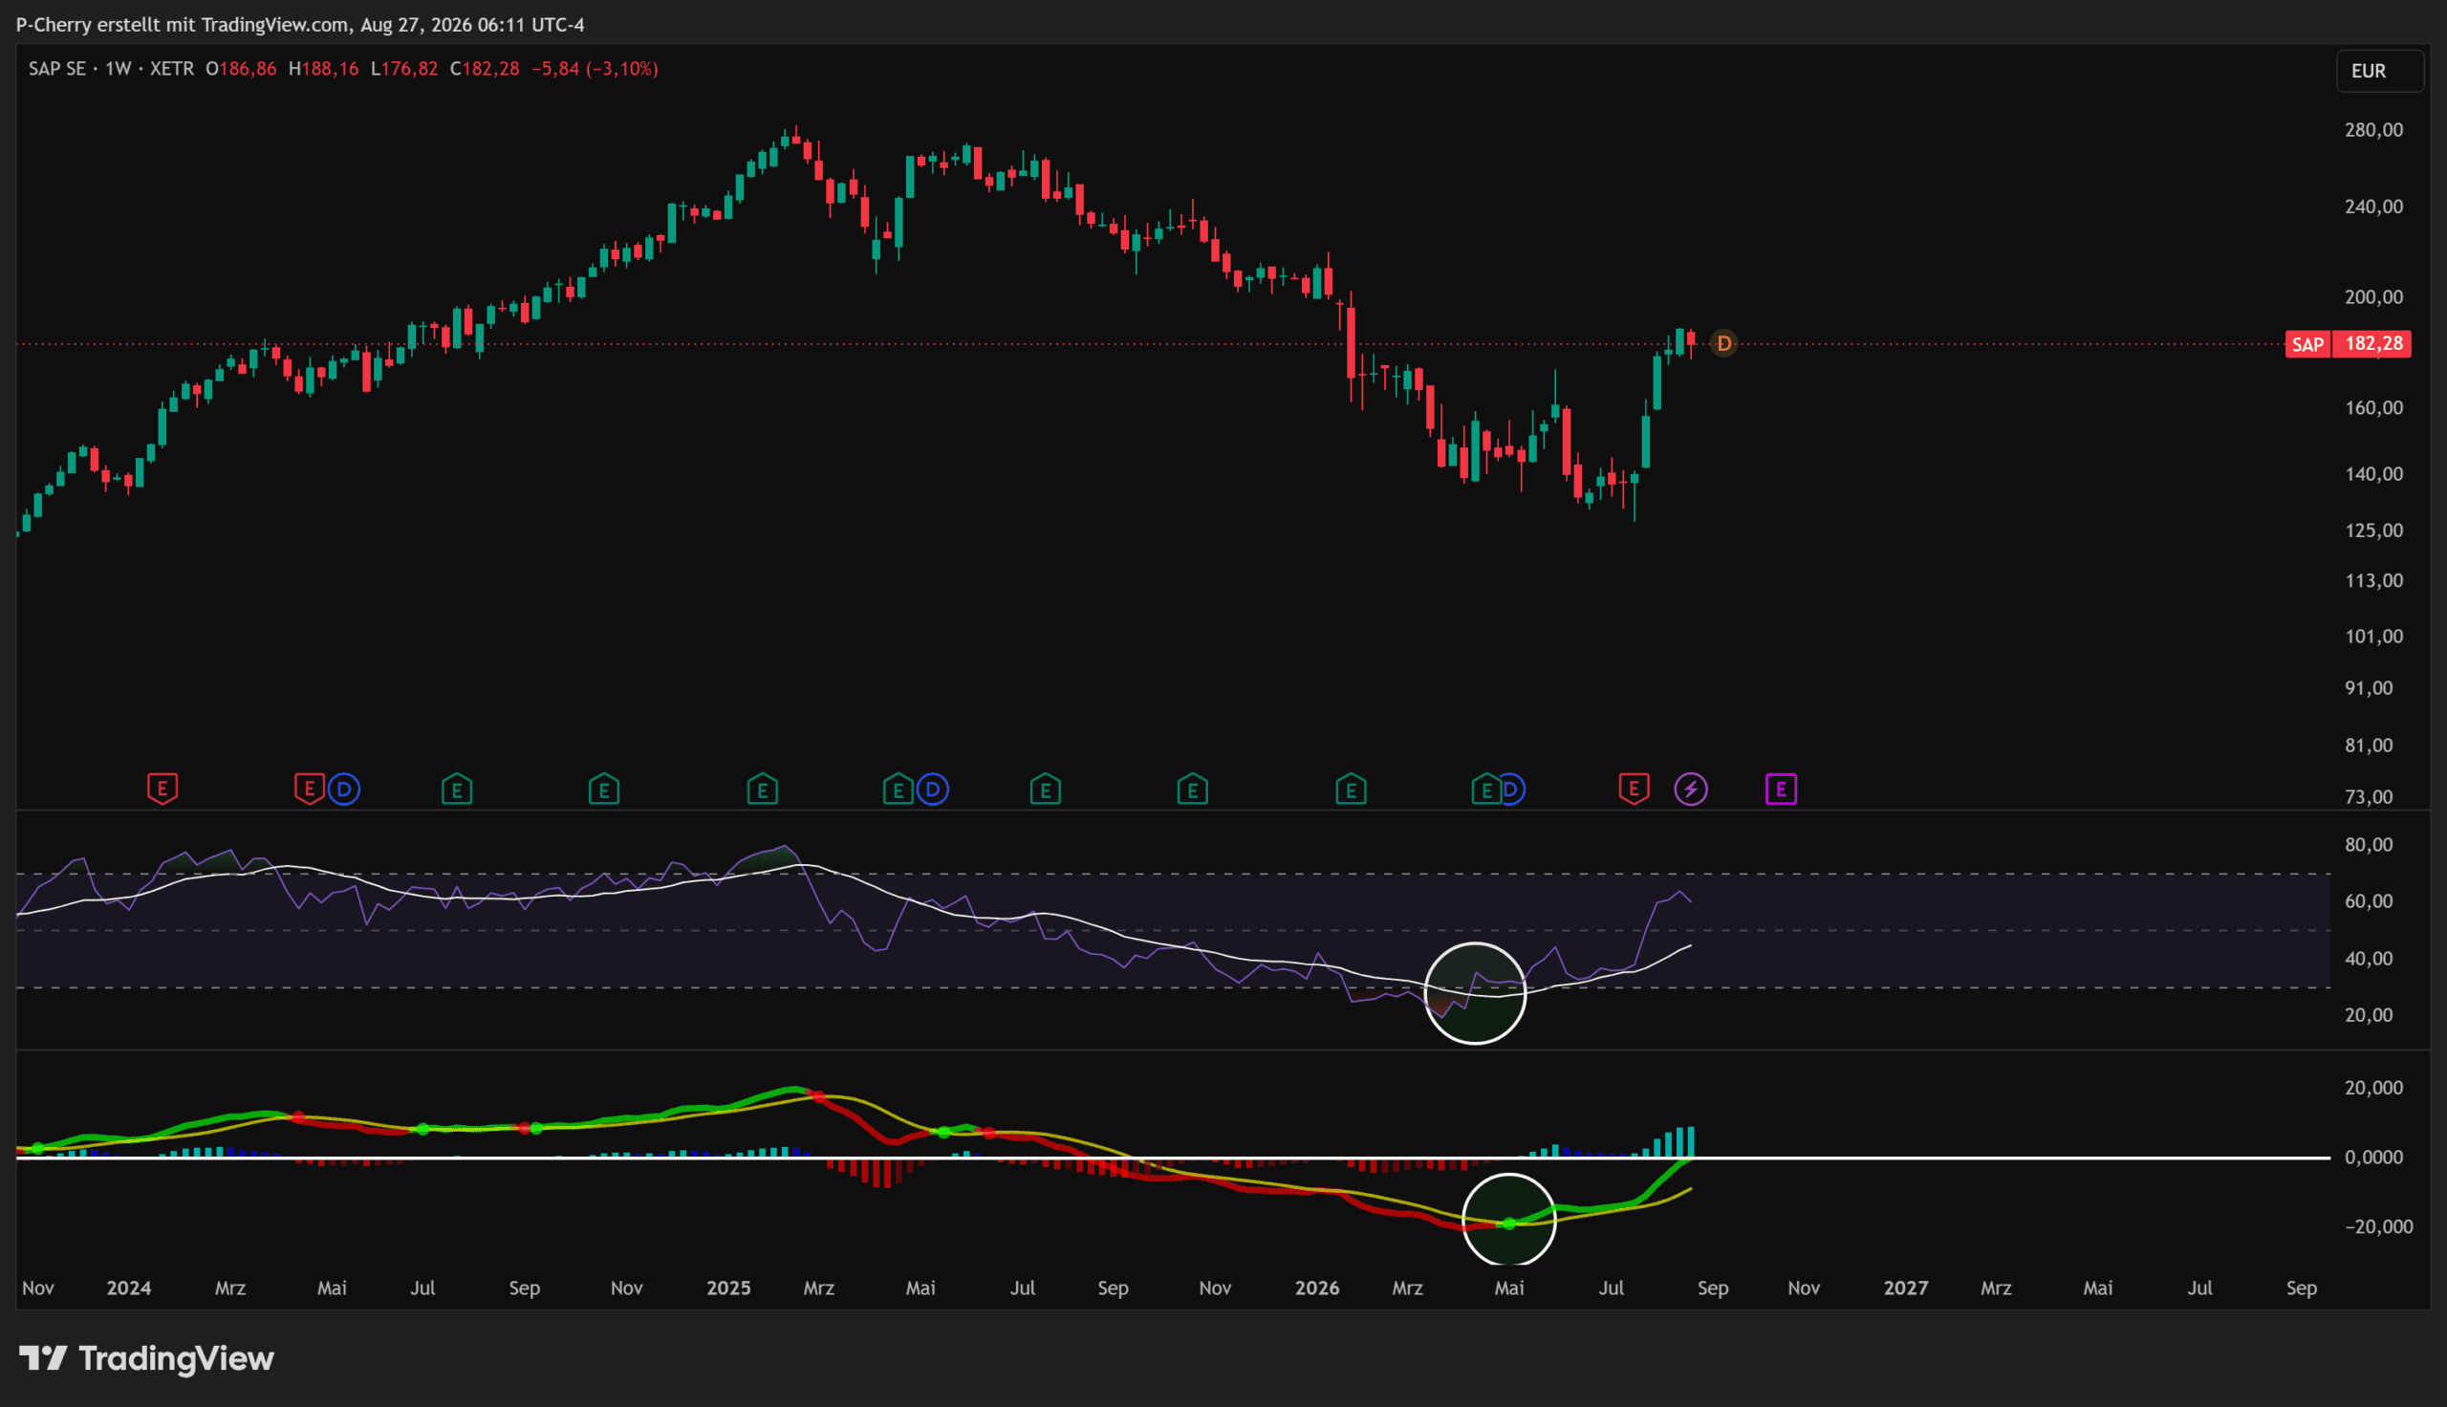The width and height of the screenshot is (2447, 1407).
Task: Click the change value −5,84 (−3,10%)
Action: tap(596, 69)
